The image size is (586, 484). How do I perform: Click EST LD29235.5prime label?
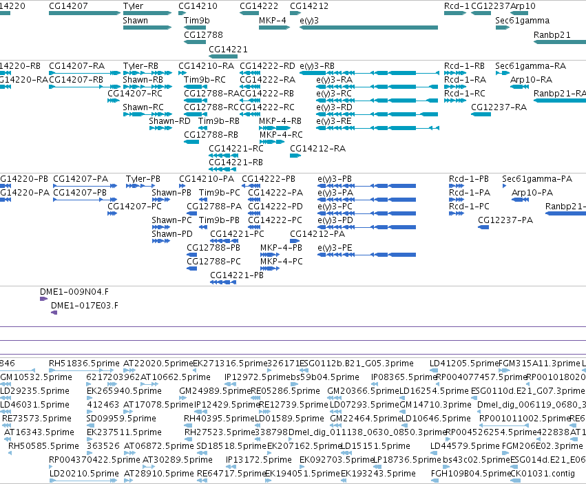click(x=34, y=391)
